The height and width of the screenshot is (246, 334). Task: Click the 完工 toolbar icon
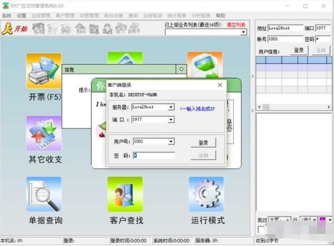coord(52,29)
